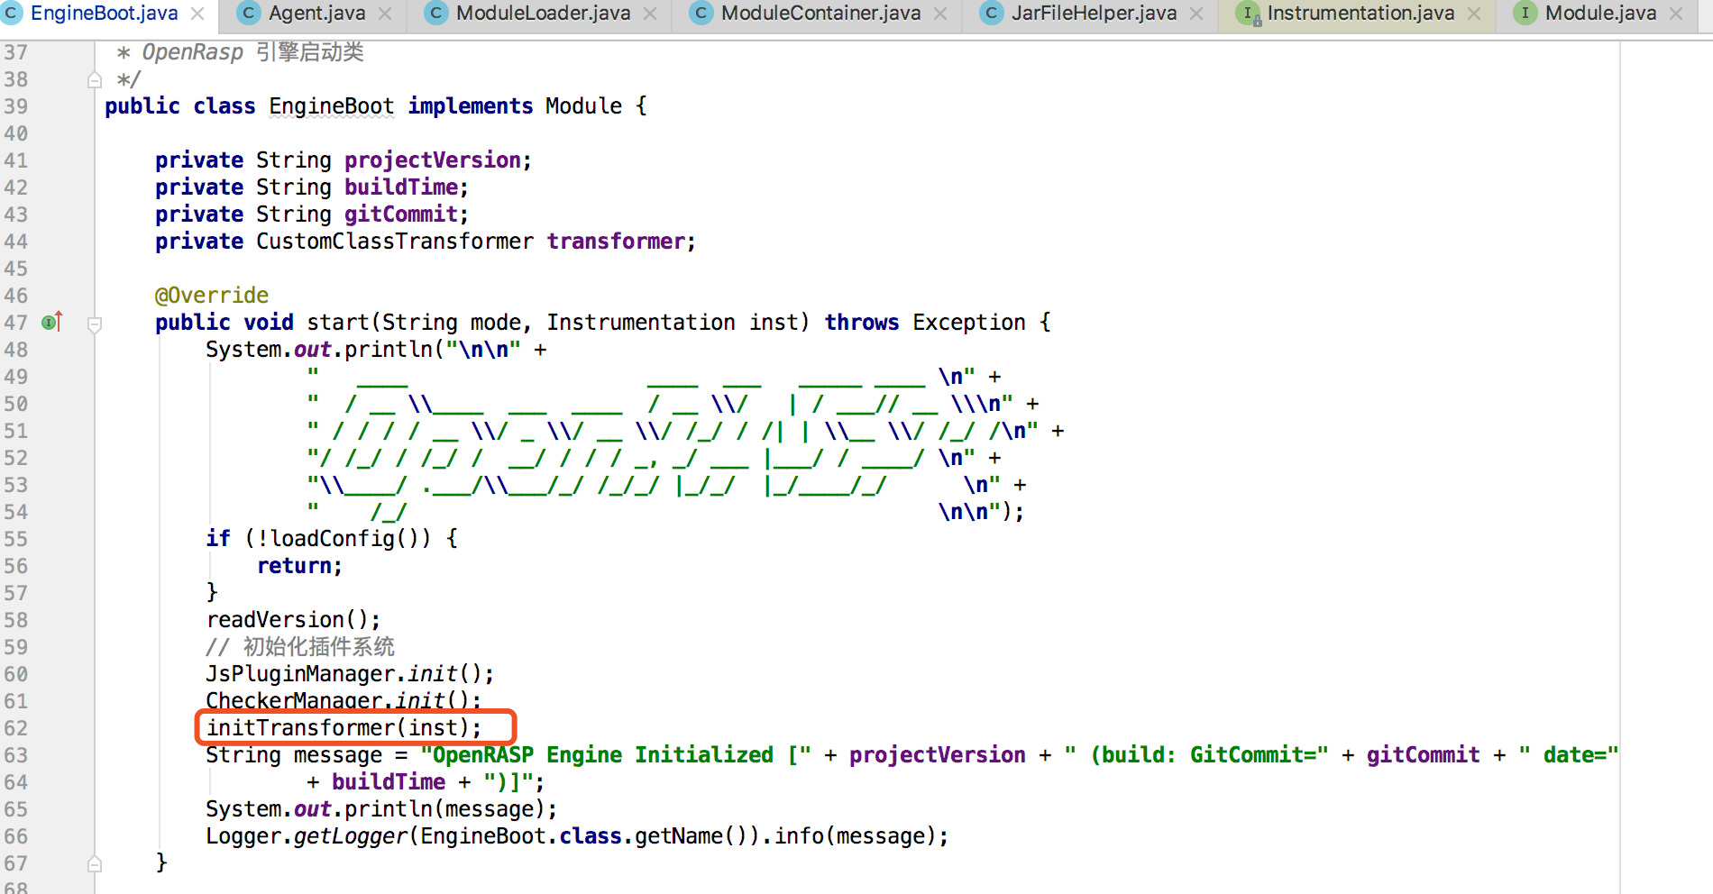Click the class icon on JarFileHelper.java tab
Screen dimensions: 1713x894
click(x=992, y=14)
